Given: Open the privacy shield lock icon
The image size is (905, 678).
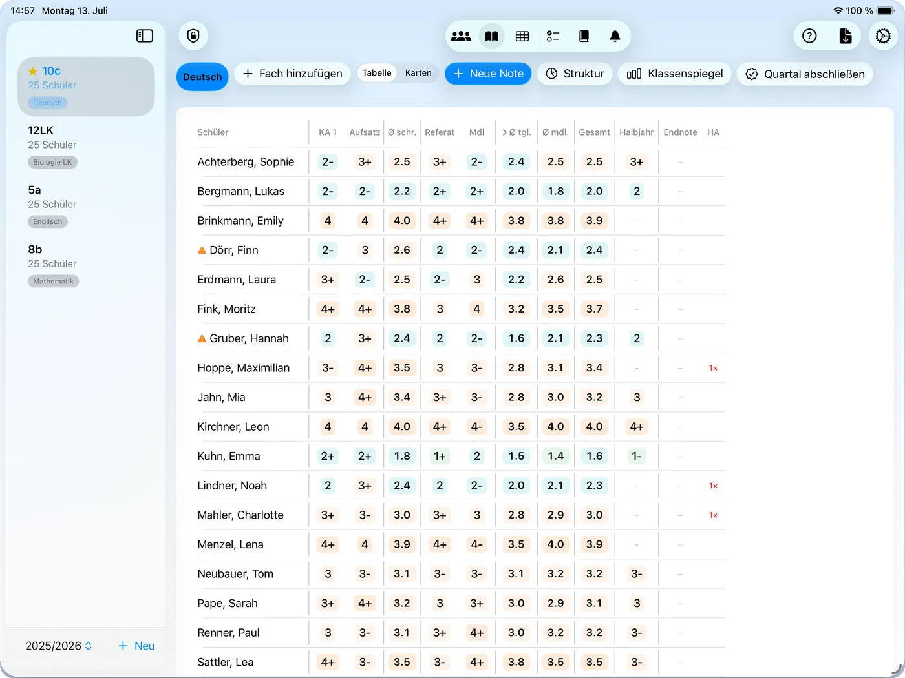Looking at the screenshot, I should (193, 36).
